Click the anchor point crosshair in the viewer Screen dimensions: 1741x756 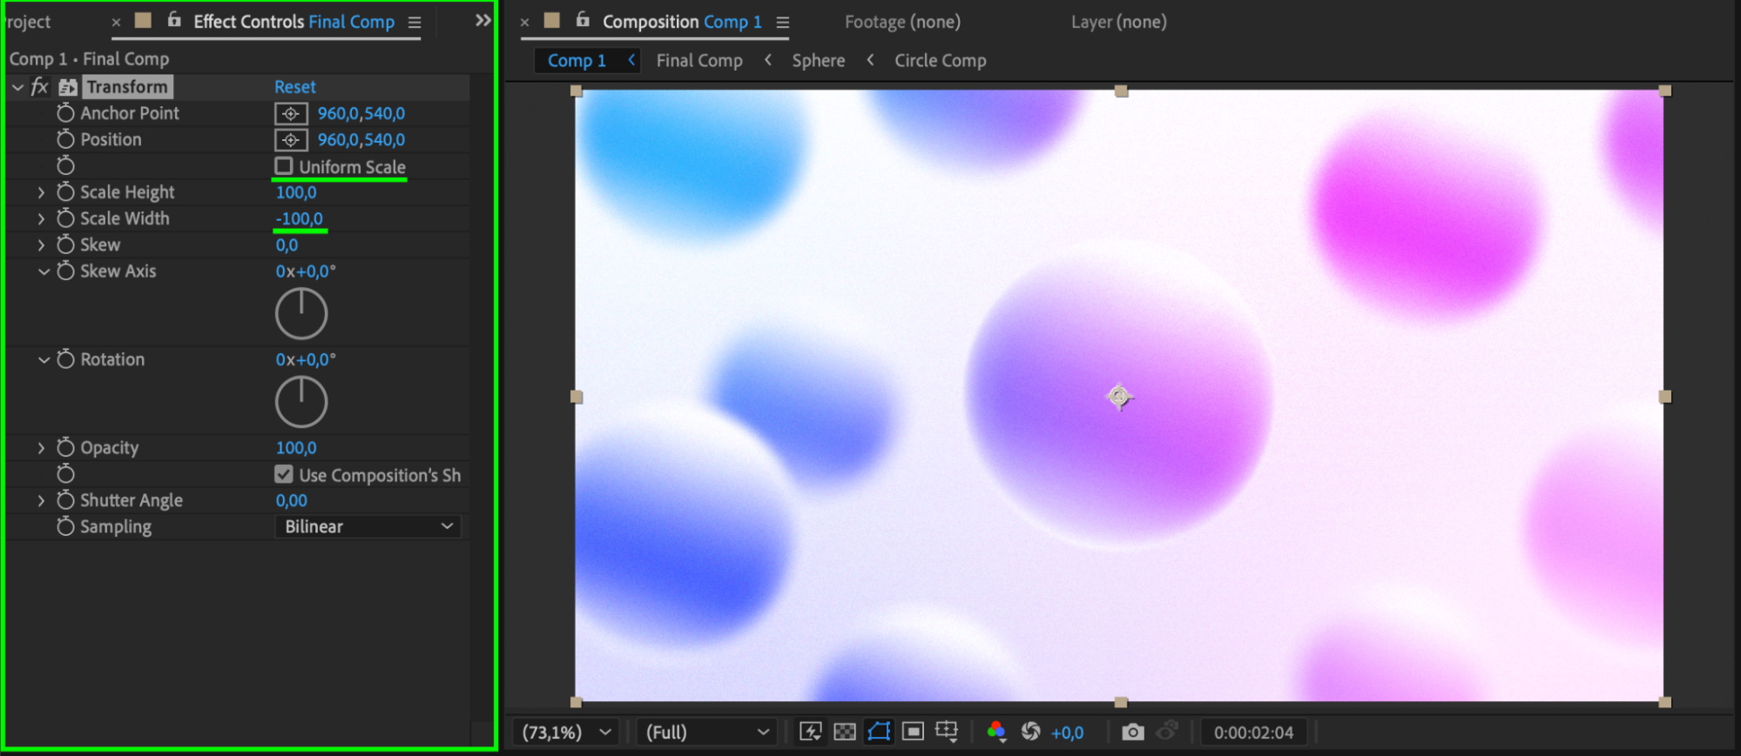tap(1119, 397)
